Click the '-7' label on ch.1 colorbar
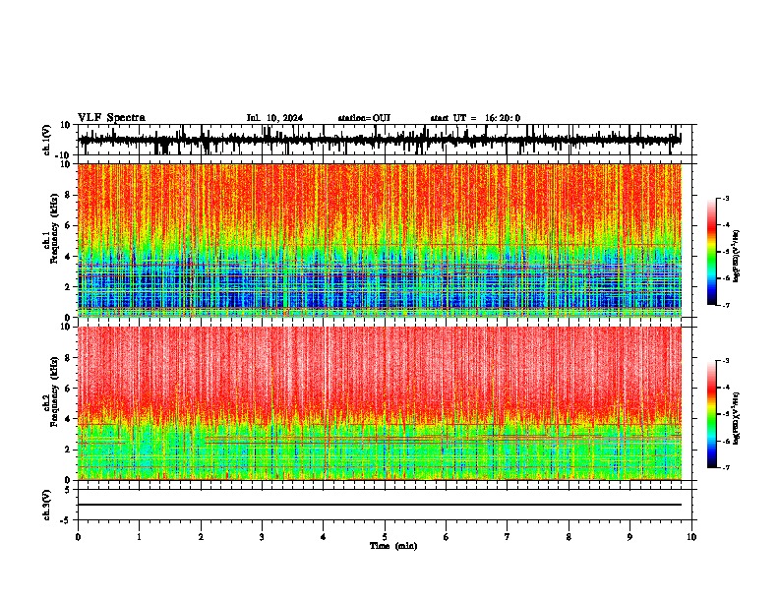Screen dimensions: 779x602 725,305
